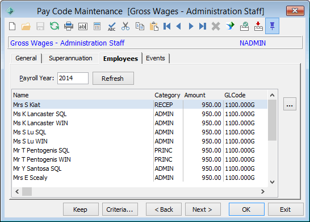Click the list's scroll down arrow
The image size is (310, 222).
(272, 182)
